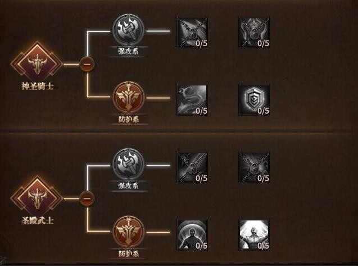This screenshot has height=266, width=358.
Task: Click the 强攻系 label under 神圣骑士
Action: point(128,51)
